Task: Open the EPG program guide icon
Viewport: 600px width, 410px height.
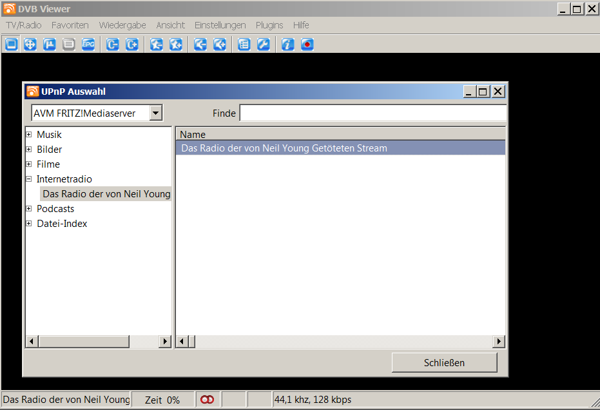Action: point(88,44)
